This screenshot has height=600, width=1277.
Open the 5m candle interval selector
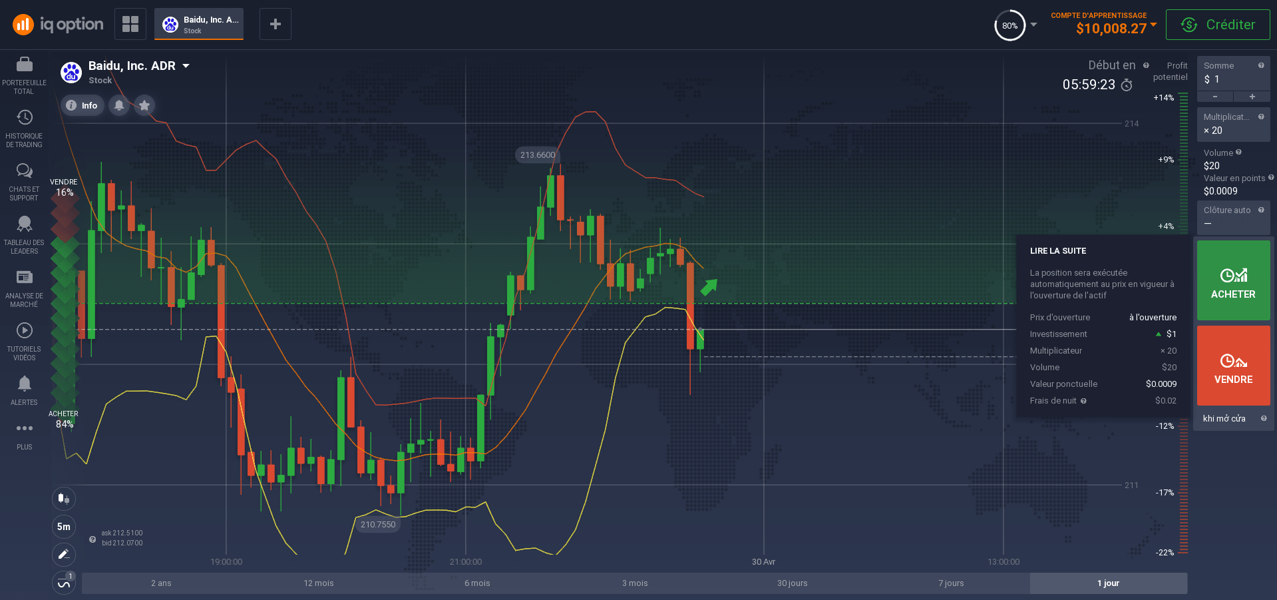pos(64,526)
